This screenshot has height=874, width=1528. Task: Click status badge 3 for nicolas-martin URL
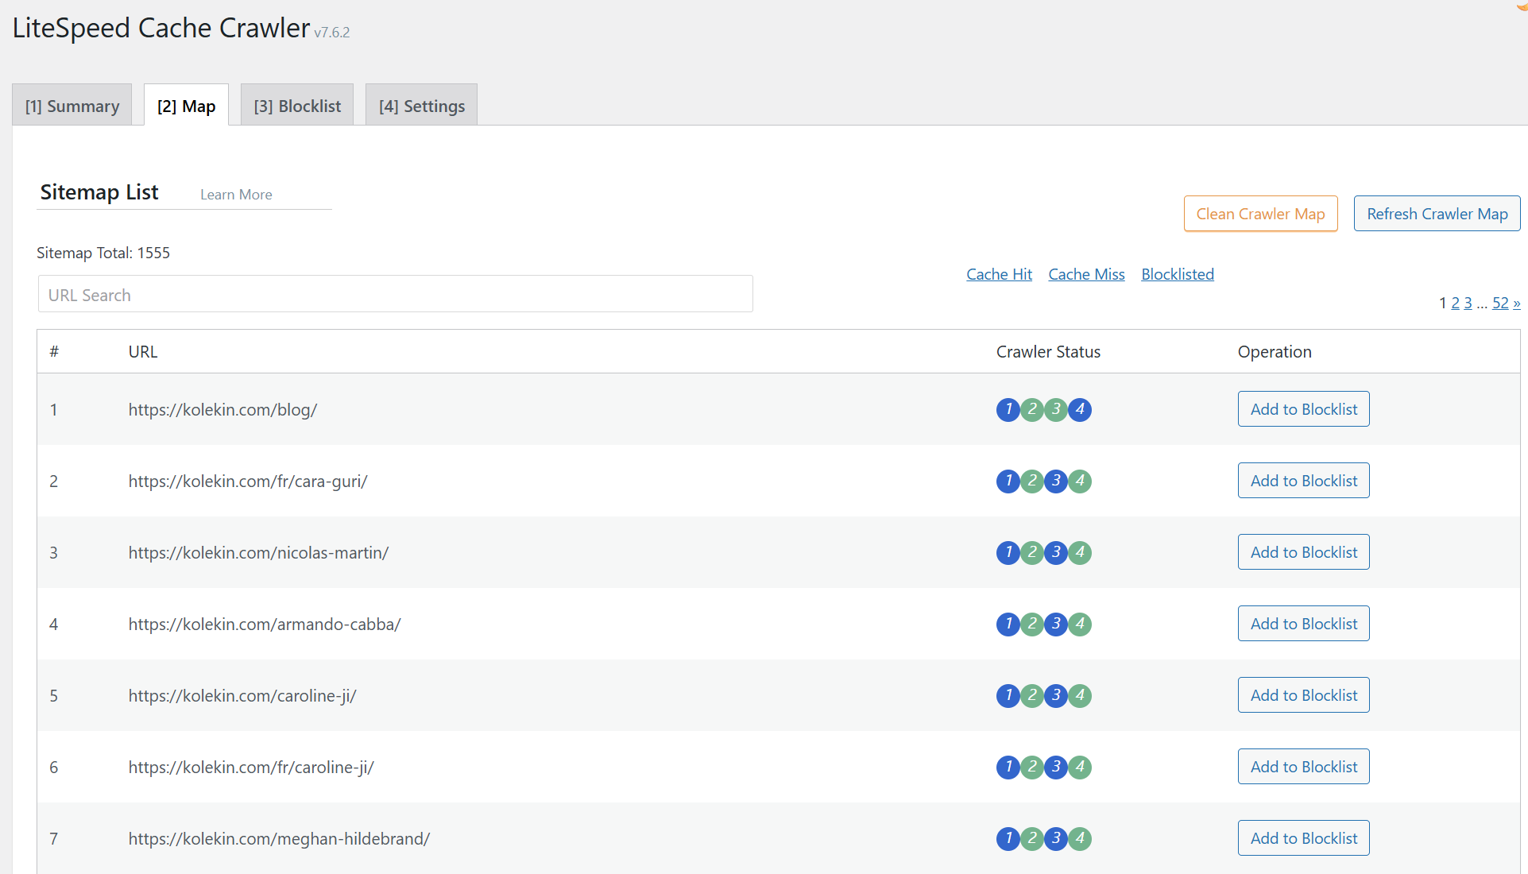click(x=1055, y=552)
